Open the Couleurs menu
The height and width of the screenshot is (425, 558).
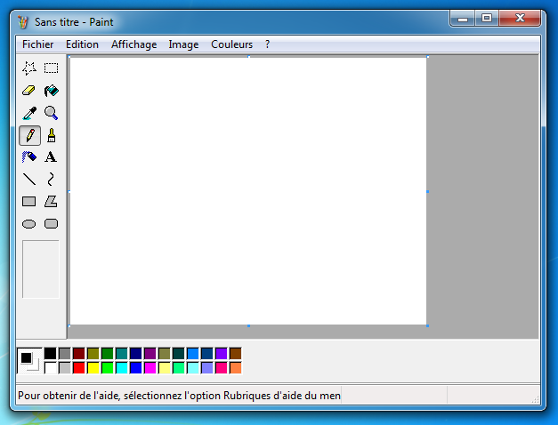tap(231, 44)
